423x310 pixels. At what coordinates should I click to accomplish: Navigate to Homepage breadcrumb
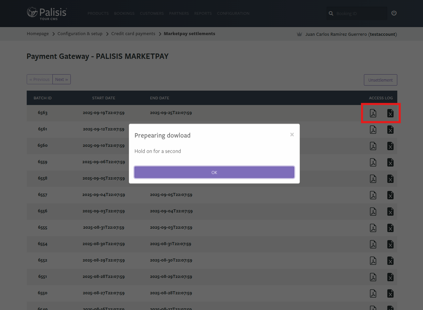tap(38, 34)
